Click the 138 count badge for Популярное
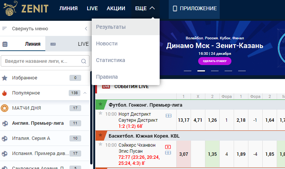 point(74,93)
